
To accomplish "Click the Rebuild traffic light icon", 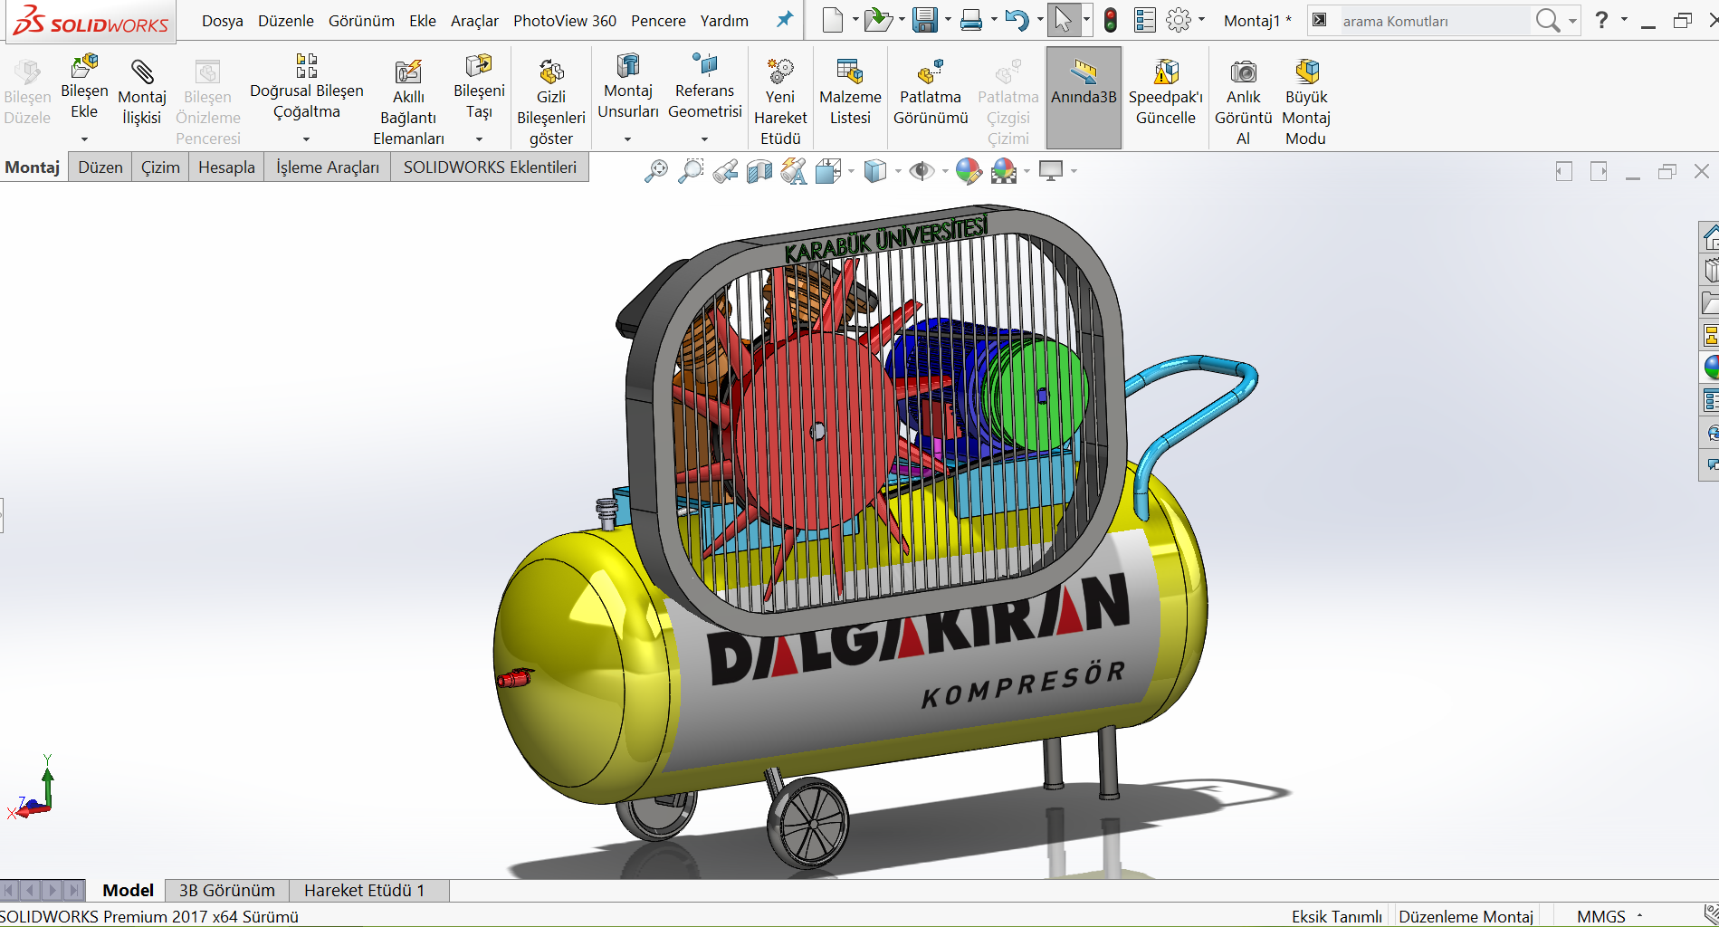I will click(x=1111, y=20).
